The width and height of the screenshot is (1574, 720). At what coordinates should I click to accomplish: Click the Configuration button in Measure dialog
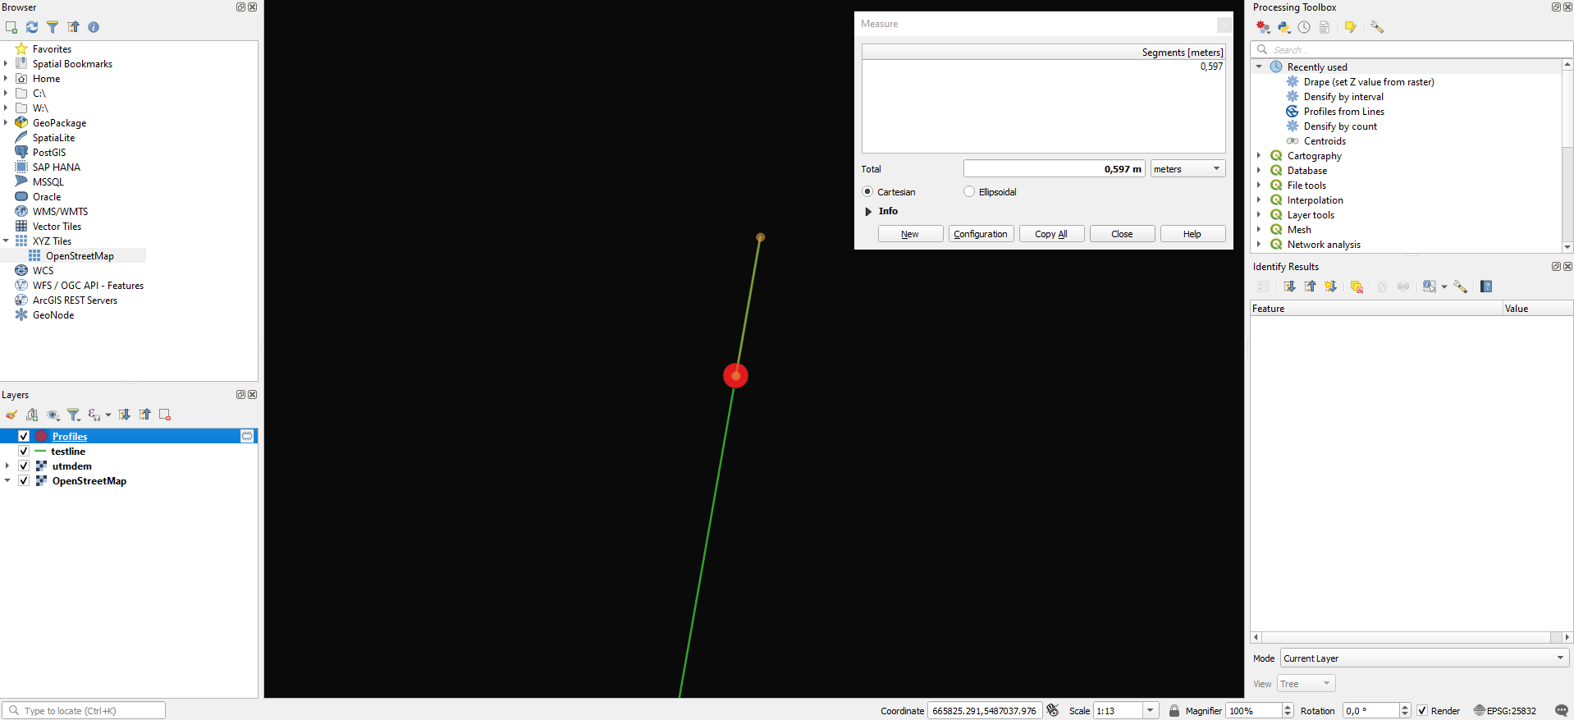[981, 234]
